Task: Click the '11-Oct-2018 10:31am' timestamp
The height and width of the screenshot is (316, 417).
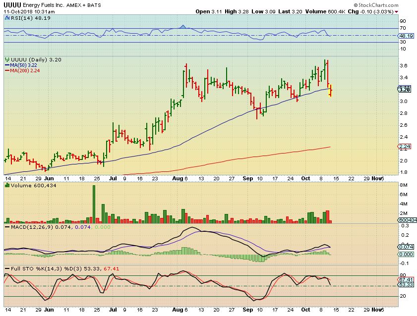Action: click(29, 12)
